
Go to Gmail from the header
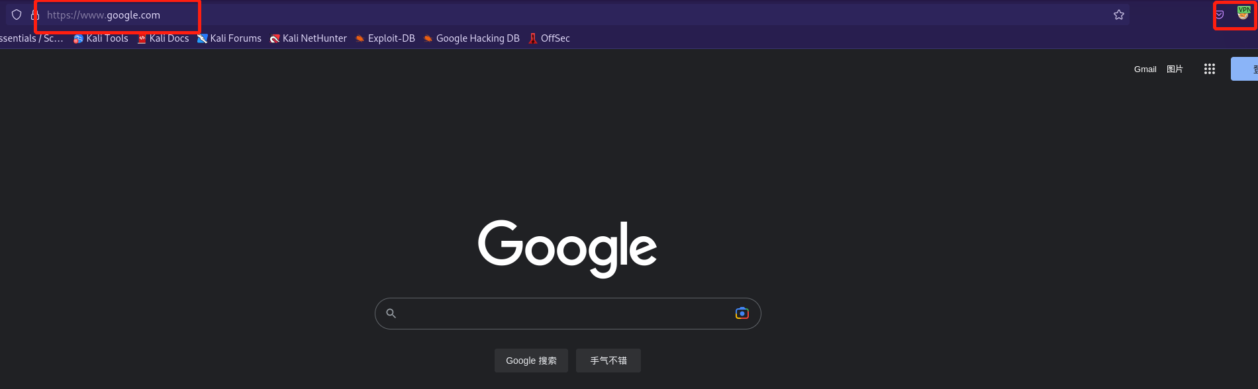click(1145, 69)
